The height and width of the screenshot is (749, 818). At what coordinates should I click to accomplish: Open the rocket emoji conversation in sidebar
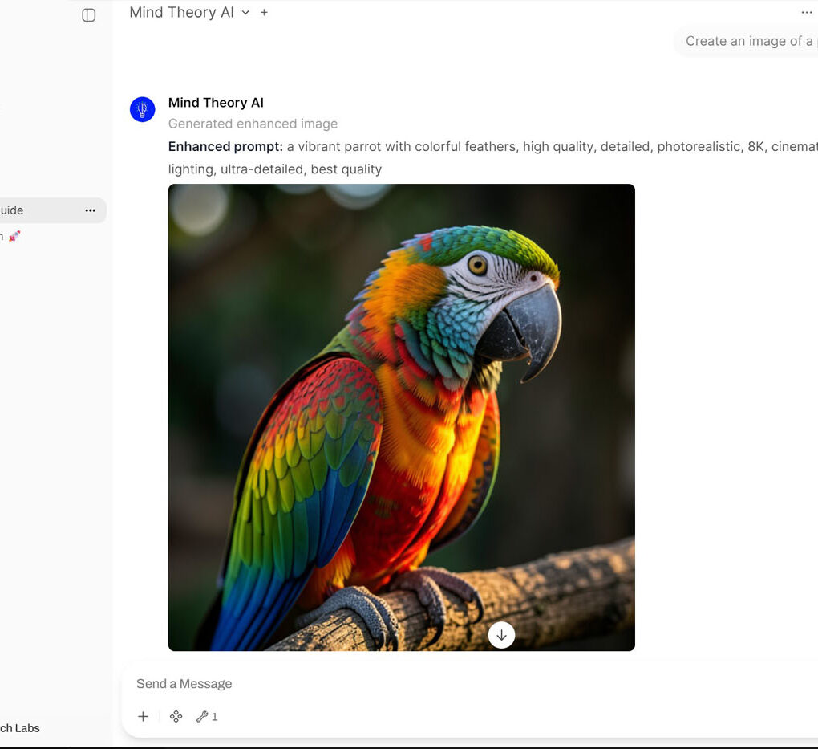coord(14,236)
